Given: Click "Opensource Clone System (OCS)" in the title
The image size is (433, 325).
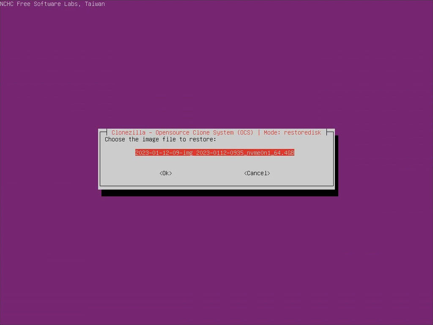Looking at the screenshot, I should coord(204,132).
